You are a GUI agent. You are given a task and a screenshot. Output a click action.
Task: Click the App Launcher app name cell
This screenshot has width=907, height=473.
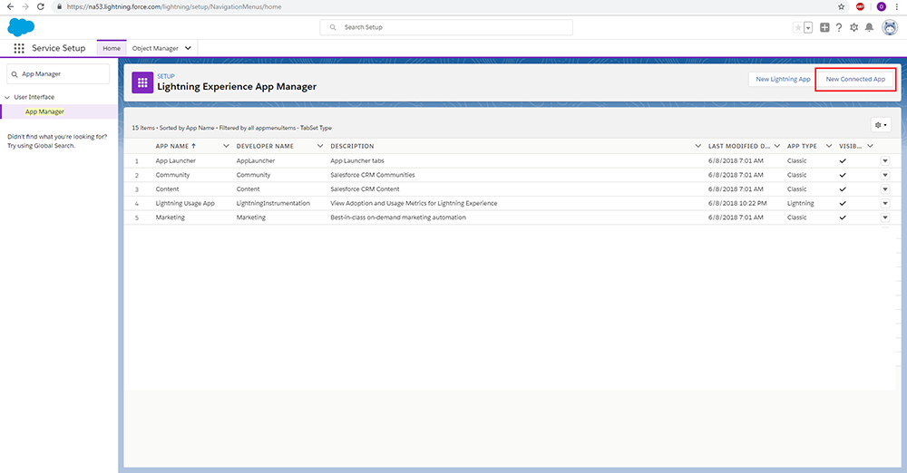[x=175, y=160]
